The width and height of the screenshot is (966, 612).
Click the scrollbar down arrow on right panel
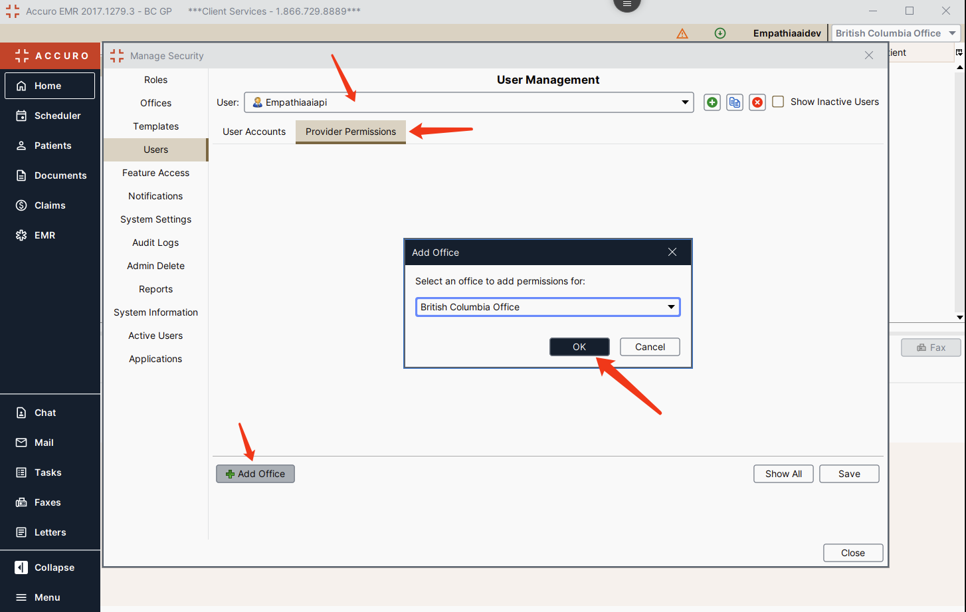pyautogui.click(x=959, y=317)
